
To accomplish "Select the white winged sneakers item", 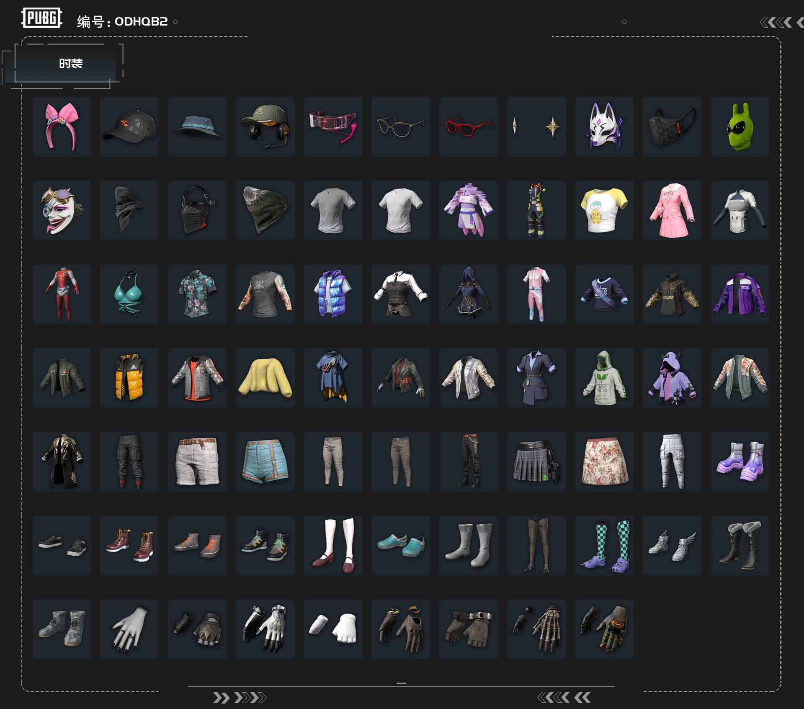I will [x=672, y=545].
